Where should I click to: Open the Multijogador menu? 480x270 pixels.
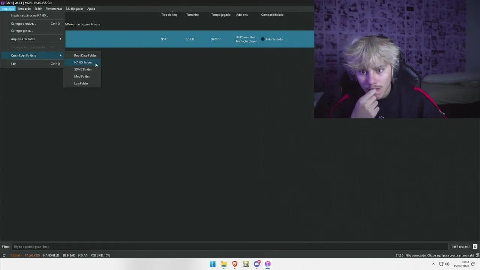point(75,9)
